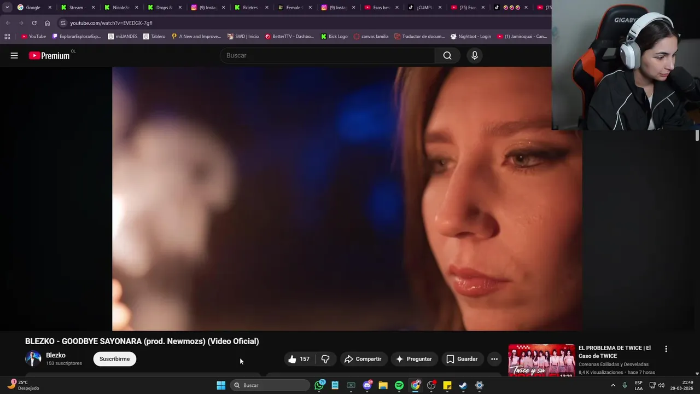Open ExplorarExplorarExp bookmark

coord(77,37)
